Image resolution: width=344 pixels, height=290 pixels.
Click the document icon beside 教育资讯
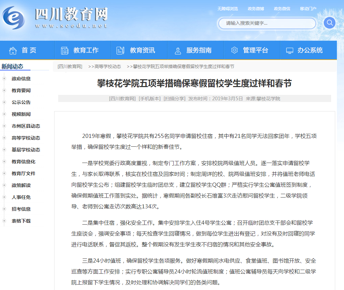(120, 50)
